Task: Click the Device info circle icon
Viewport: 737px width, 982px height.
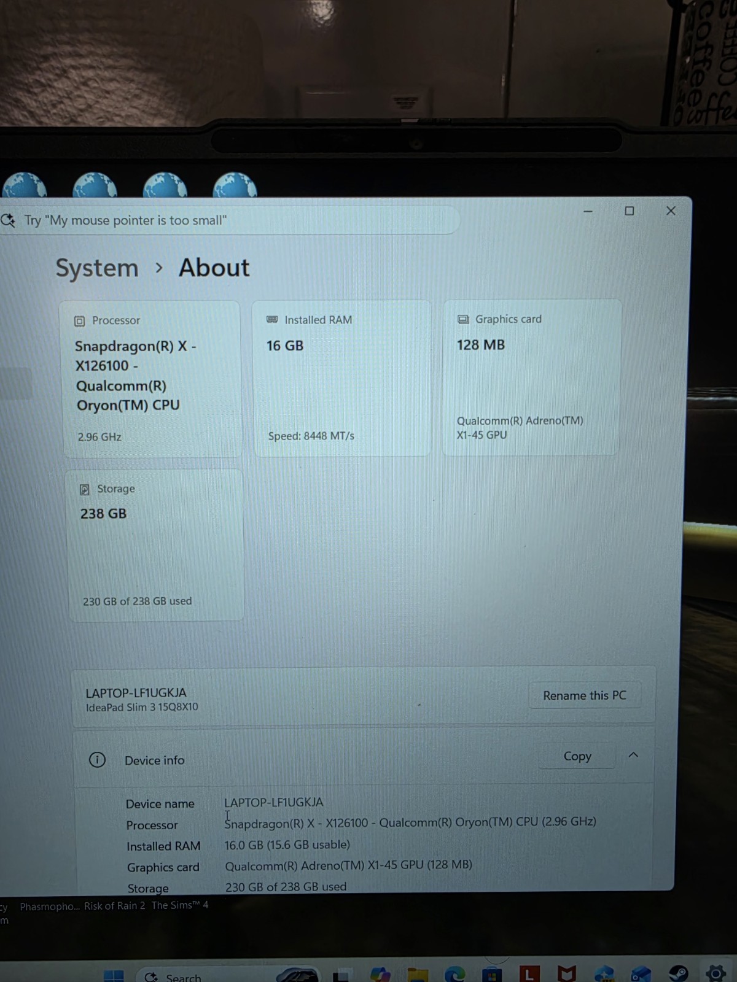Action: (97, 760)
